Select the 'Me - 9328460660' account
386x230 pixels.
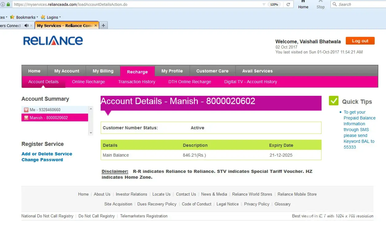45,110
